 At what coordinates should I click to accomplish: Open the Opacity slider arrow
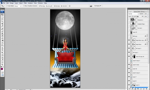[148, 14]
